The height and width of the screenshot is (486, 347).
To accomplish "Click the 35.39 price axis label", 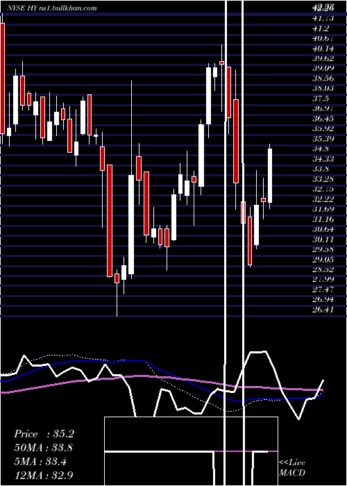I will 323,139.
